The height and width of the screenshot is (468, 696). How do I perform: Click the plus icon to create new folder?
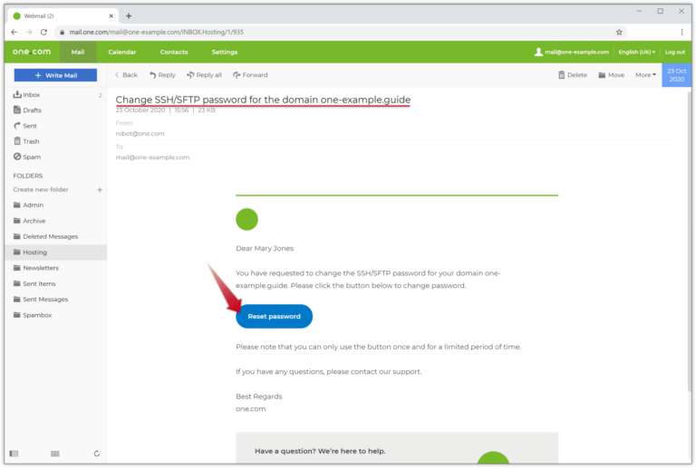point(100,190)
